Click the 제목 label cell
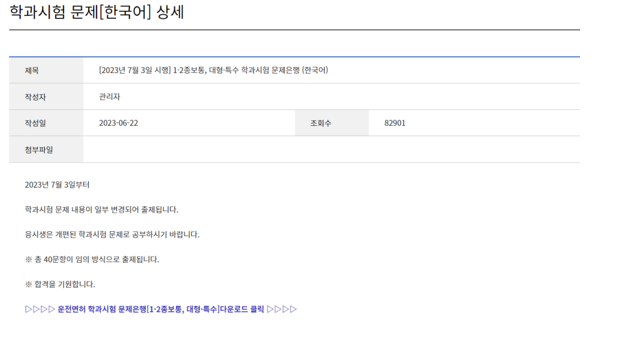This screenshot has height=342, width=644. click(46, 70)
